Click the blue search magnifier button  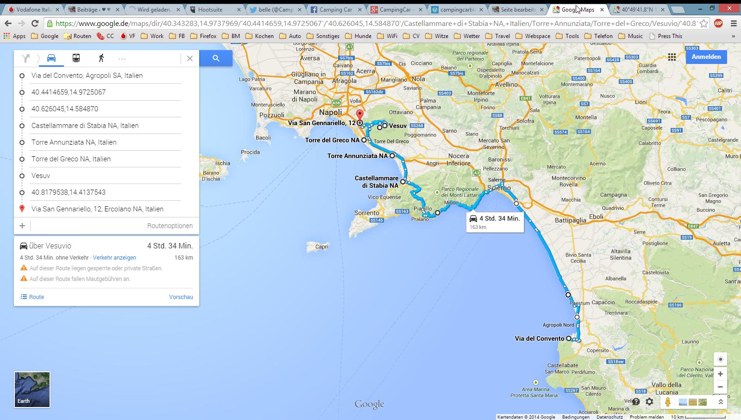216,58
